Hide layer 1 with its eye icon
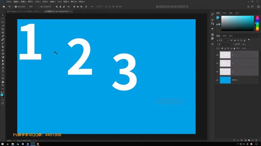The width and height of the screenshot is (261, 146). pyautogui.click(x=217, y=72)
